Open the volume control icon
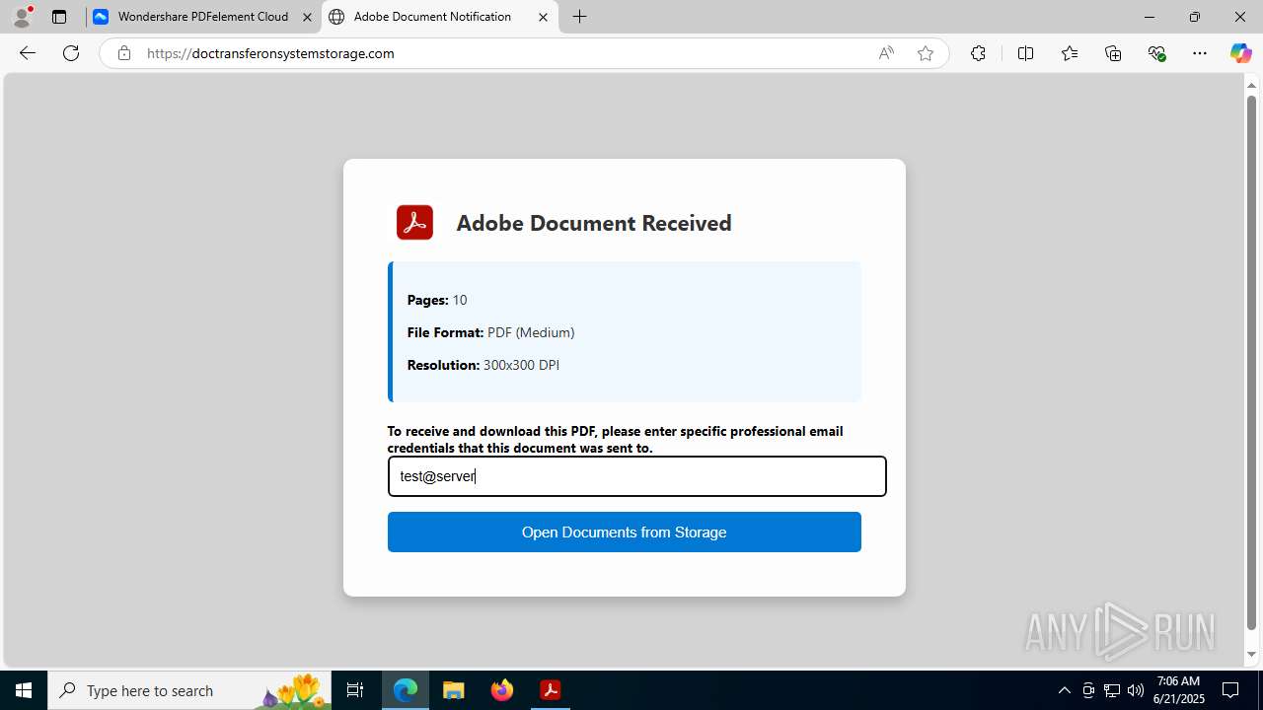Image resolution: width=1263 pixels, height=710 pixels. pyautogui.click(x=1136, y=690)
